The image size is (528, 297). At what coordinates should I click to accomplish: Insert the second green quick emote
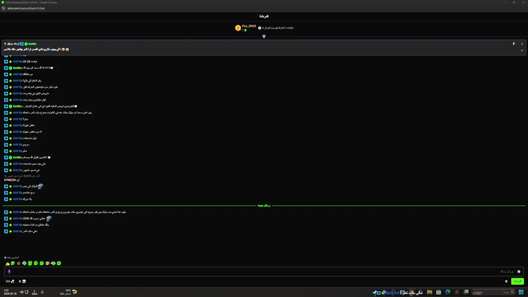tap(13, 263)
